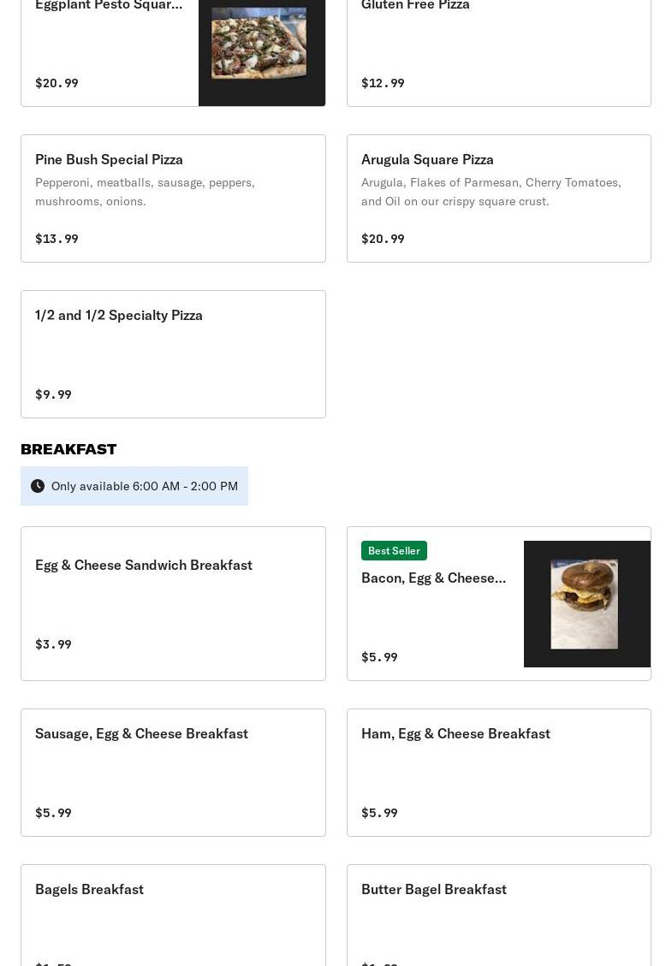Click the $9.99 Specialty Pizza price

(54, 394)
